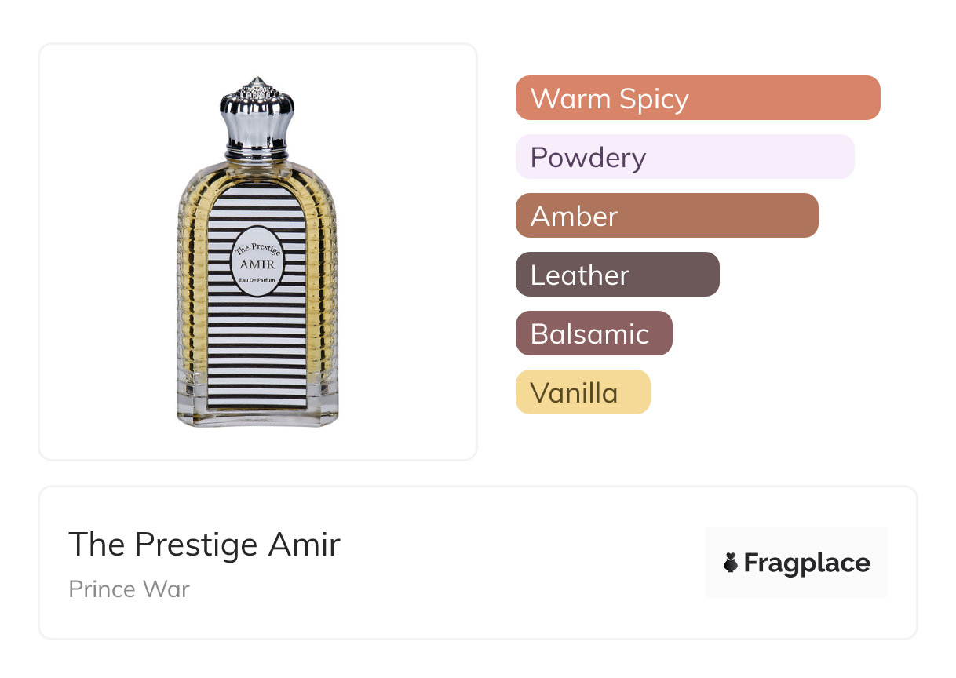Click "Eau De Parfum" text on bottle label
Image resolution: width=956 pixels, height=678 pixels.
click(x=257, y=280)
